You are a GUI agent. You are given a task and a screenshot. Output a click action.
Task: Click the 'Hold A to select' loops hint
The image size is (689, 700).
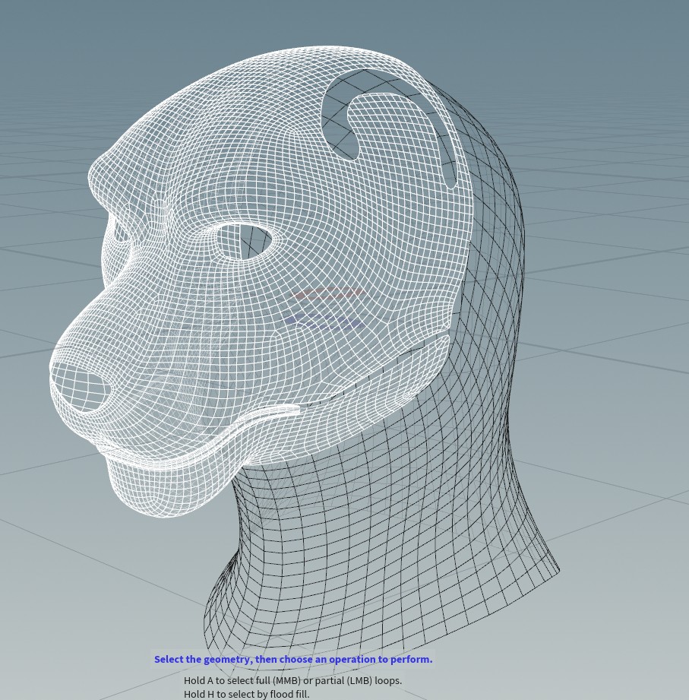click(x=292, y=680)
